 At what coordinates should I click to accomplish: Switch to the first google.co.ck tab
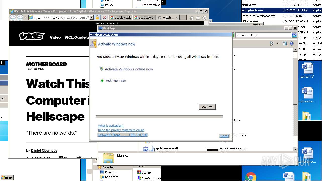click(x=120, y=18)
